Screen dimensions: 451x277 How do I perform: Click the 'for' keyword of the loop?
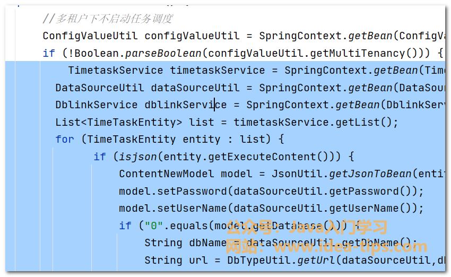(x=65, y=139)
